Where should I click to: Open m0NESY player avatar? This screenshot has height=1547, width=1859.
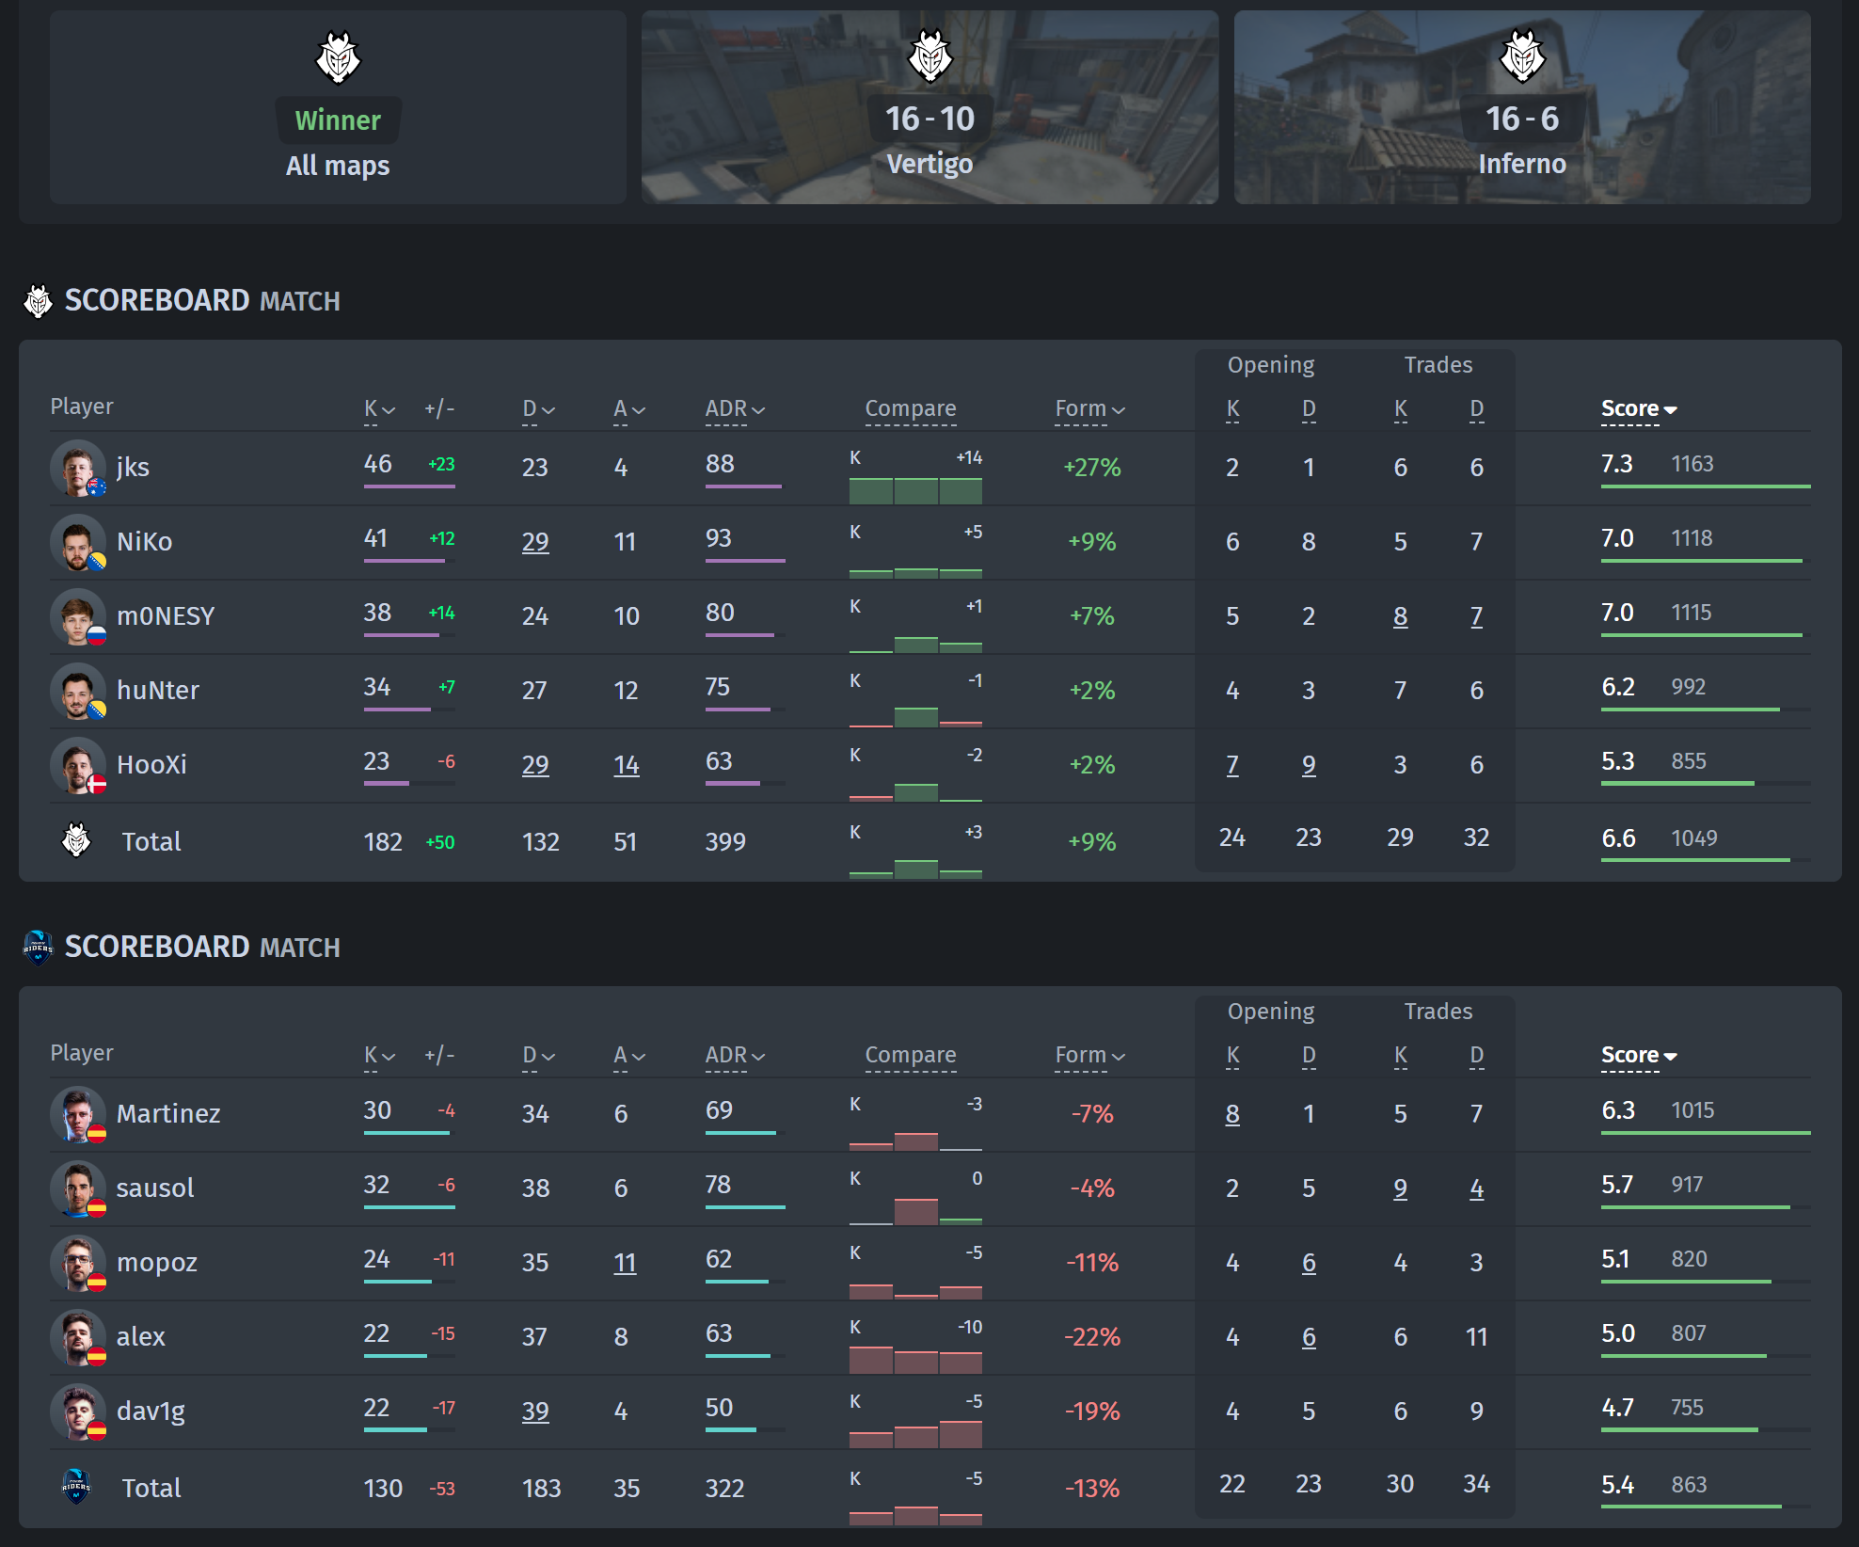click(x=78, y=616)
